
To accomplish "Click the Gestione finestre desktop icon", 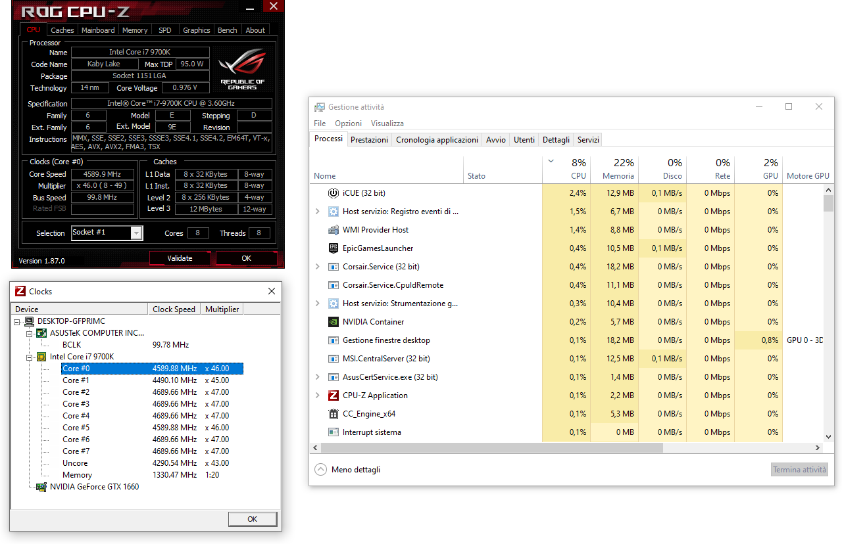I will point(334,340).
